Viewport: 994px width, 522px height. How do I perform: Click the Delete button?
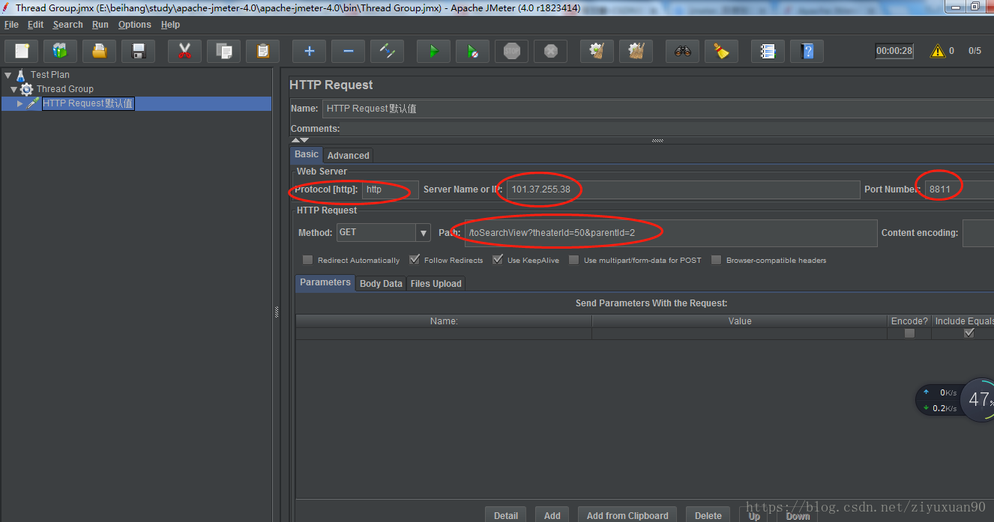point(708,515)
